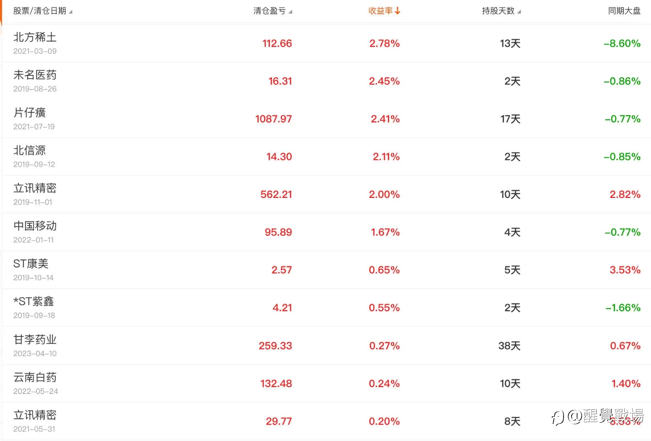The image size is (651, 441).
Task: Click sort triangle next to 清仓盈亏
Action: point(290,12)
